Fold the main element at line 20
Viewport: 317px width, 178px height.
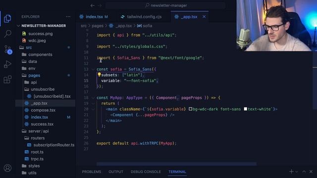point(93,109)
